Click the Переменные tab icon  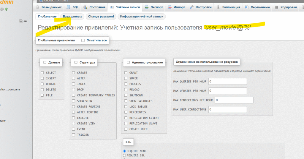pyautogui.click(x=246, y=7)
